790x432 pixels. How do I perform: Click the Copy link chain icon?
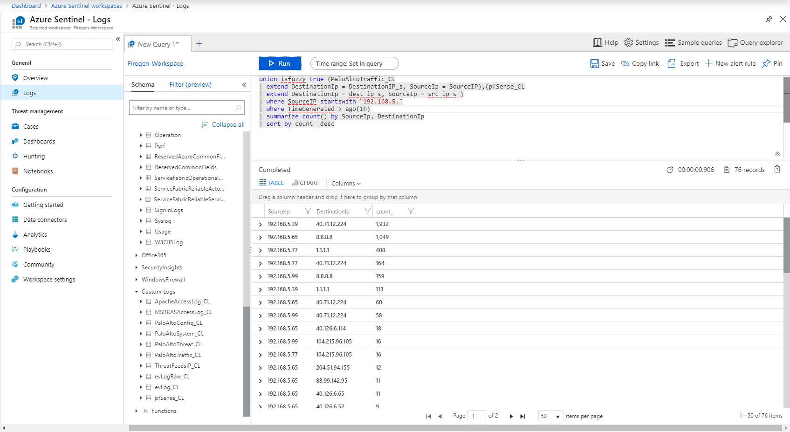tap(625, 63)
